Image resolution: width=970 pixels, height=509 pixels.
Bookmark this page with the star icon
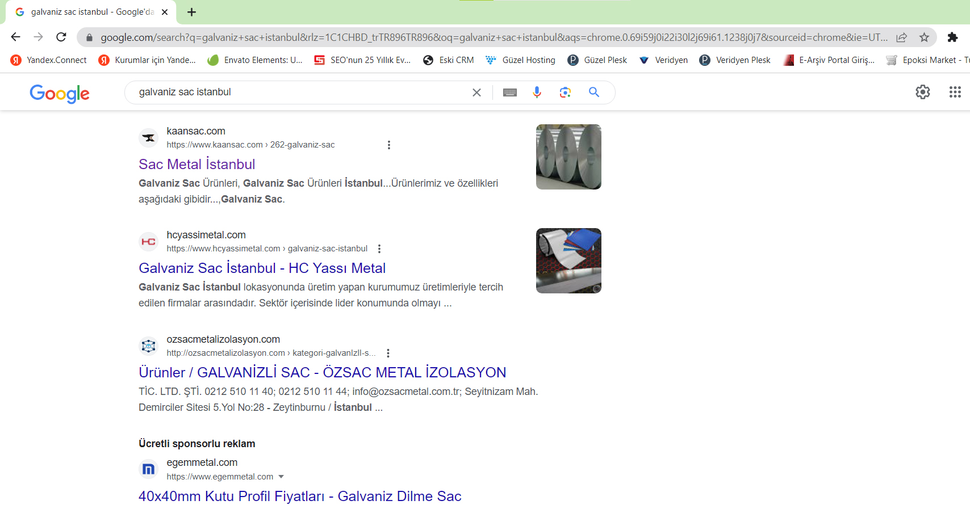tap(924, 37)
